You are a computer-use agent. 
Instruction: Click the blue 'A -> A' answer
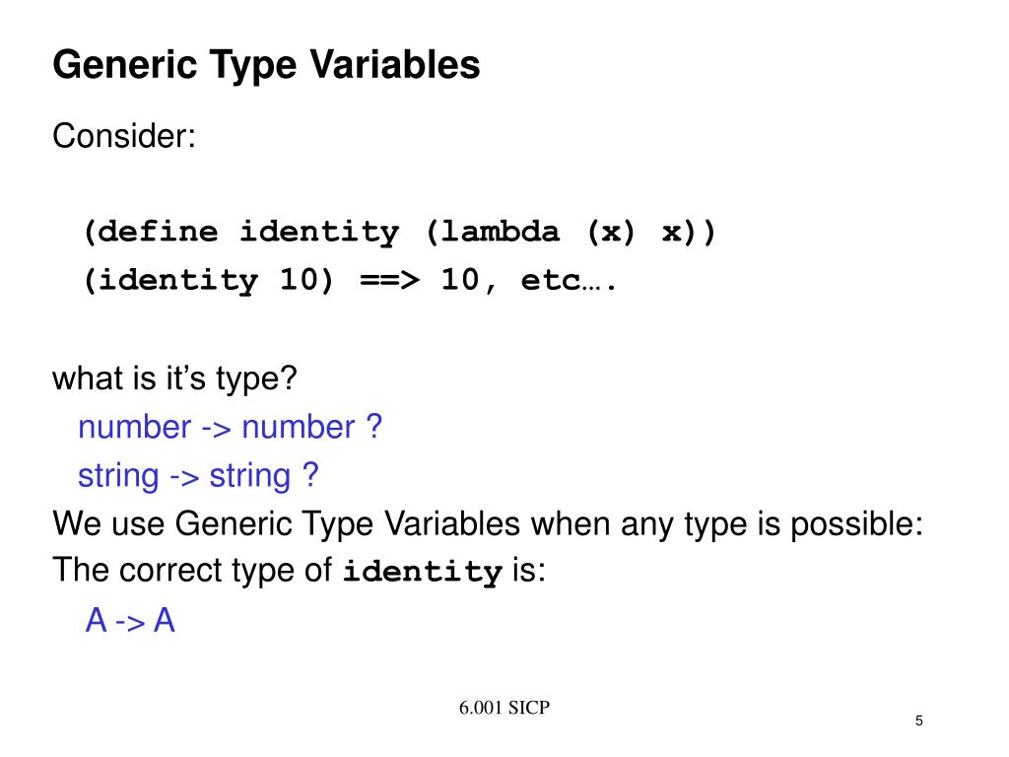130,621
